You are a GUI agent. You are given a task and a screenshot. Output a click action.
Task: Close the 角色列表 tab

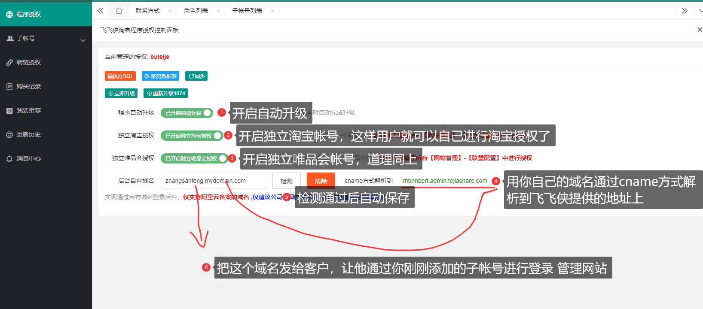coord(218,11)
